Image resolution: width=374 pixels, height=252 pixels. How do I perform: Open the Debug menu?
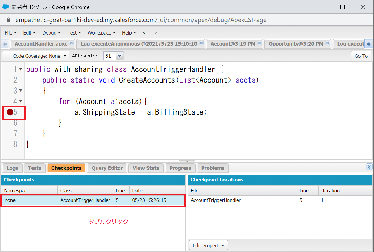tap(51, 33)
